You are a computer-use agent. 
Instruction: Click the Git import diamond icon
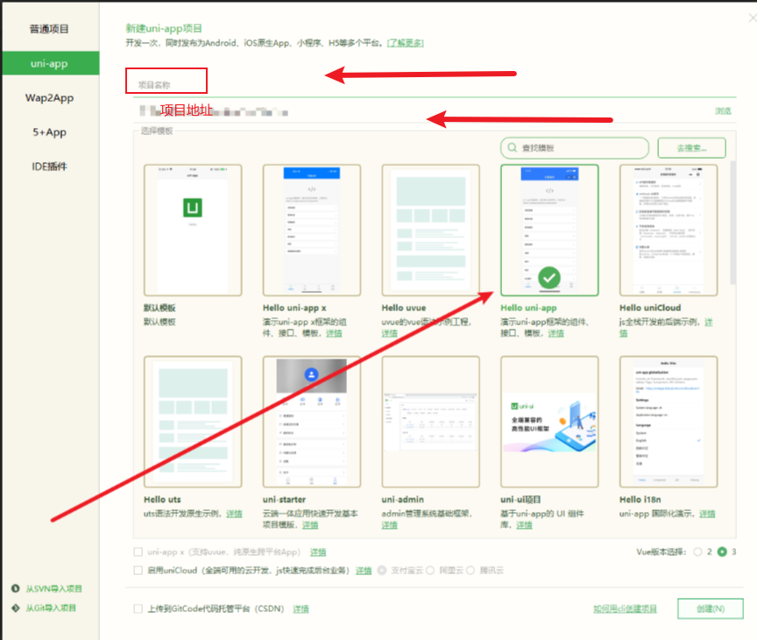16,608
